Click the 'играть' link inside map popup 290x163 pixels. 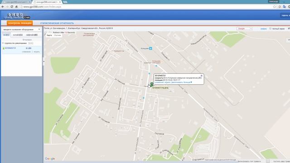pos(167,82)
